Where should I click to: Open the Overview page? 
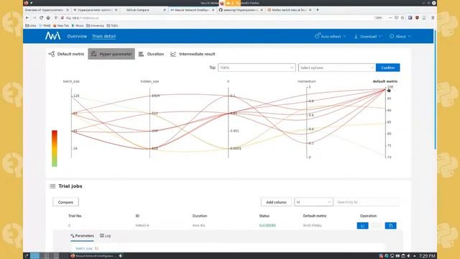[x=77, y=37]
